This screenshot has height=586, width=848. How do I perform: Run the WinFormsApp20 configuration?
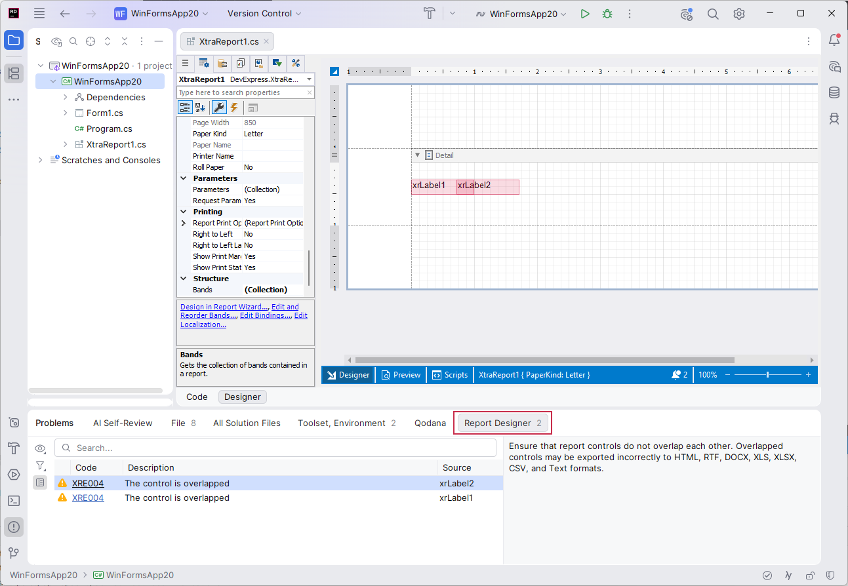point(585,14)
